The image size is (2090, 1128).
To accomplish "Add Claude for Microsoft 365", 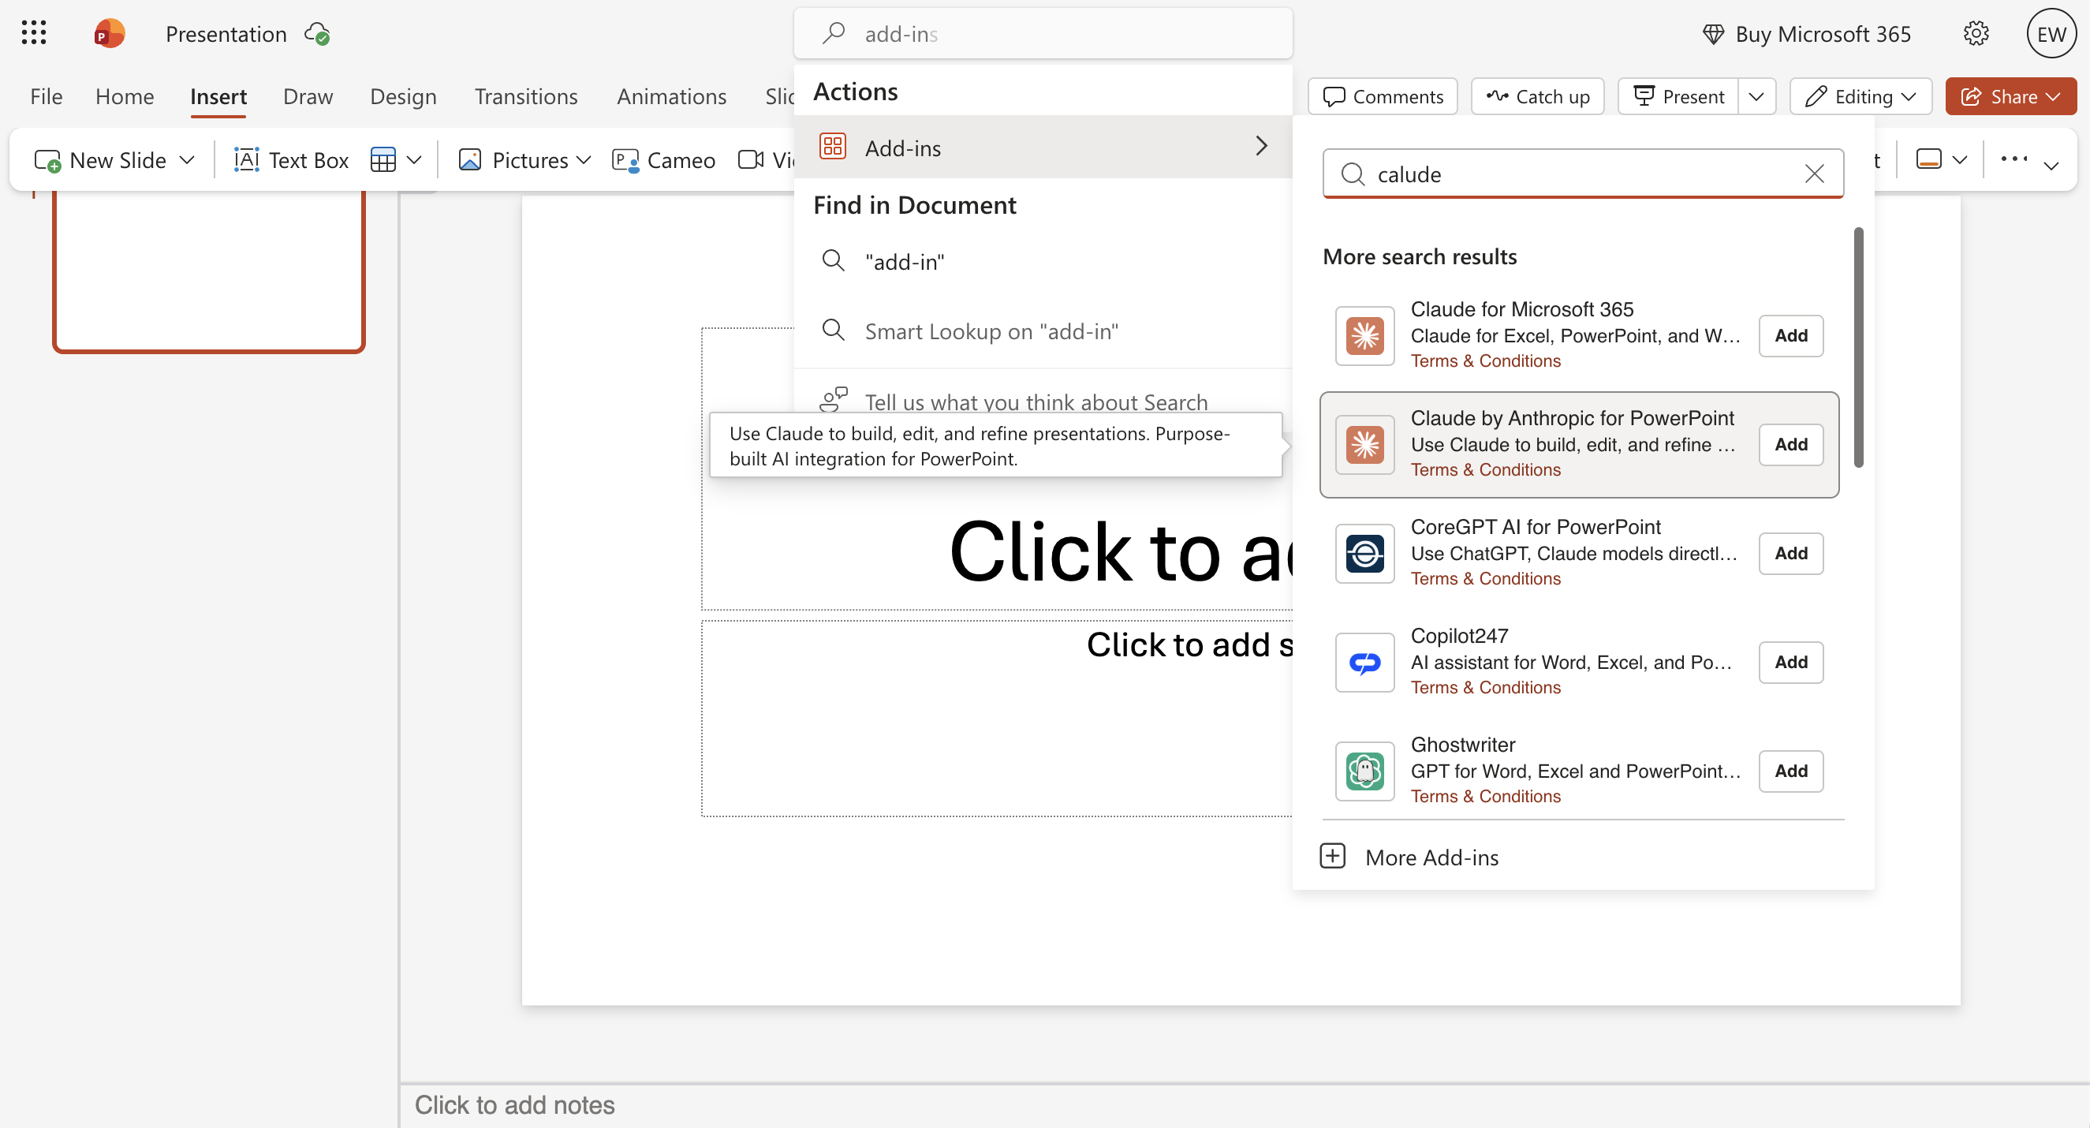I will (1790, 335).
